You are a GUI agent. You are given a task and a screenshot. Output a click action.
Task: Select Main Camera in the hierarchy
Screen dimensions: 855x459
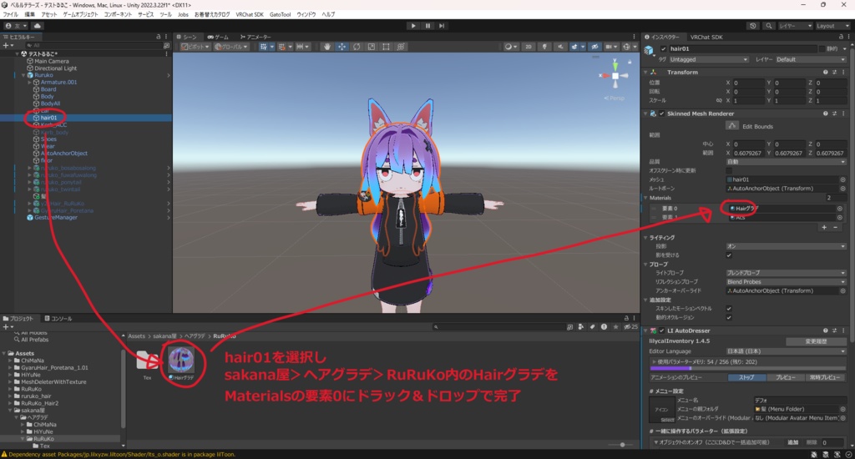(51, 61)
